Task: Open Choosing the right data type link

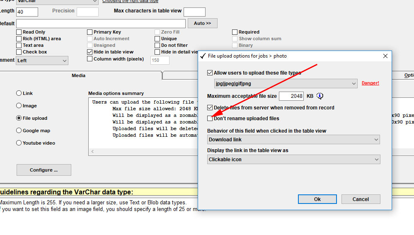Action: pos(130,1)
